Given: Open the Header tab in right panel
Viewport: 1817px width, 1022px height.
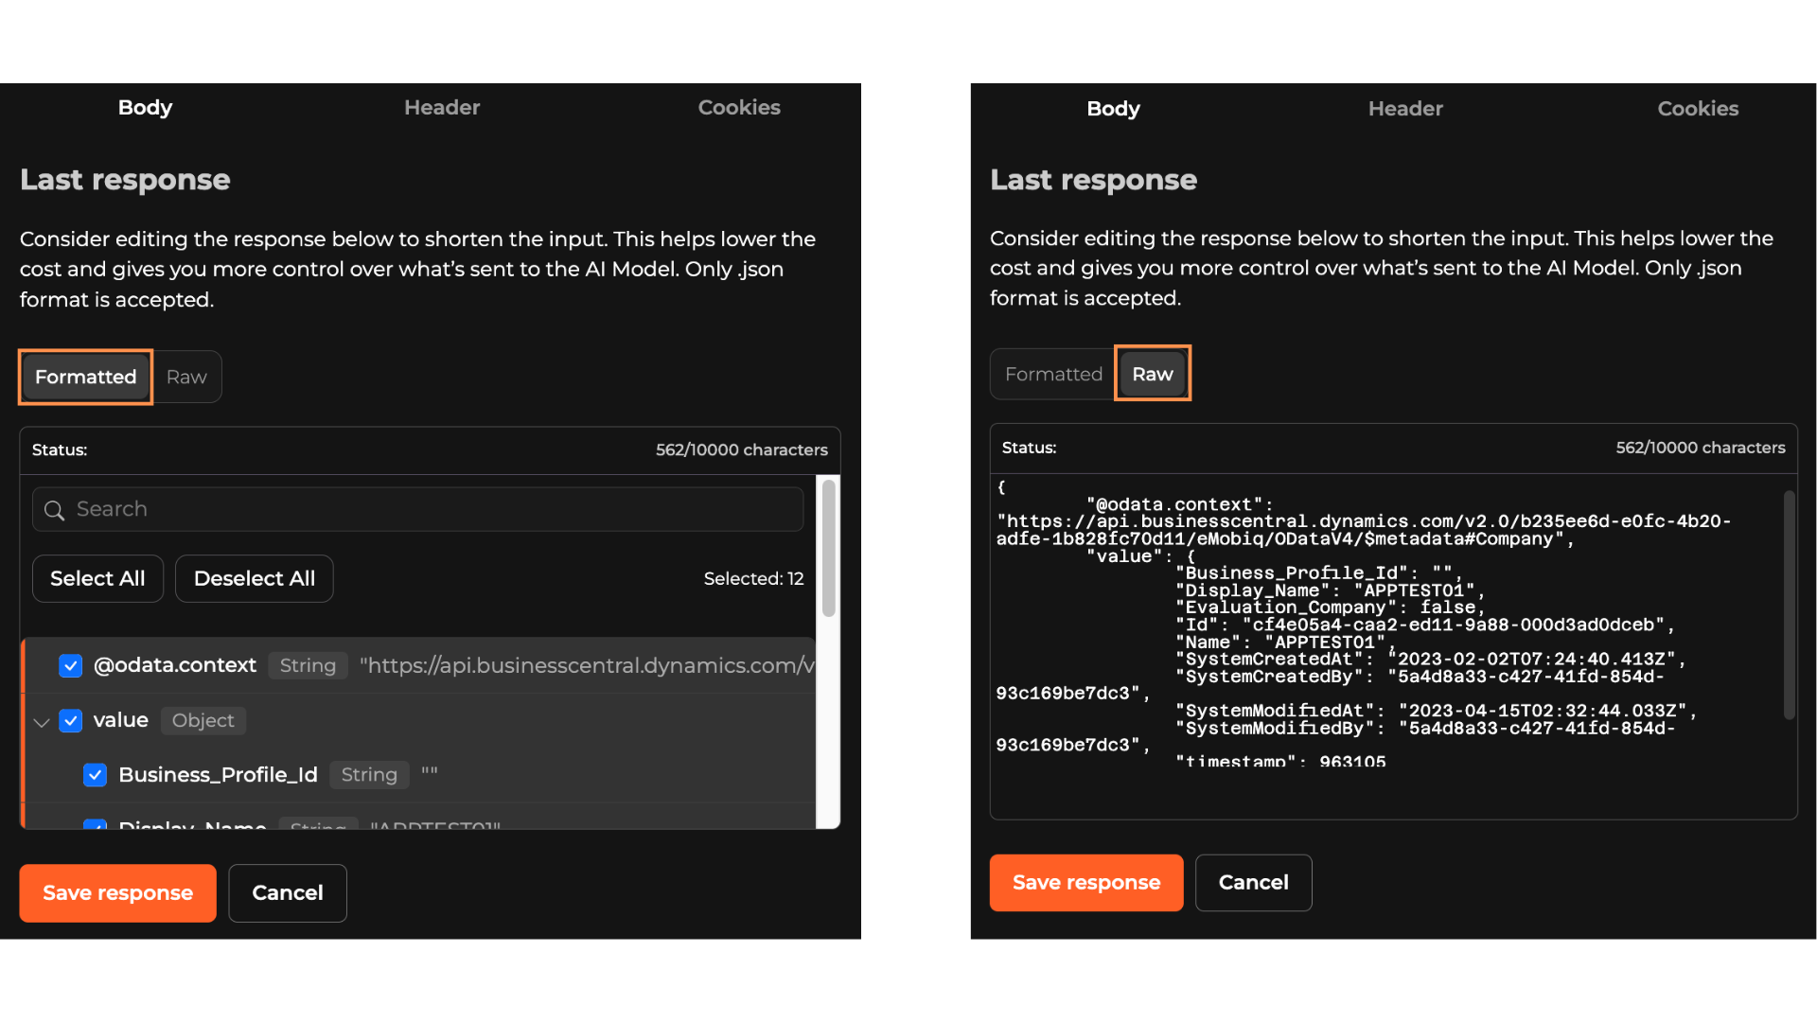Looking at the screenshot, I should (1405, 109).
